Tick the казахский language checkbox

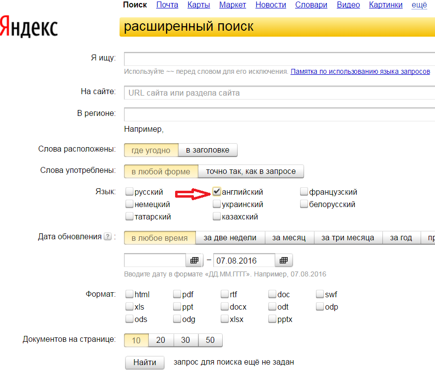pyautogui.click(x=217, y=216)
